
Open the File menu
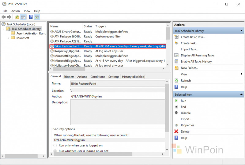click(5, 11)
